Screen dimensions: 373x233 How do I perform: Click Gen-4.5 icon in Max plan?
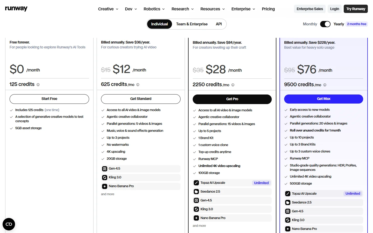tap(288, 212)
